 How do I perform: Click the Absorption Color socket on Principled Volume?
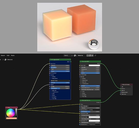tap(80, 113)
